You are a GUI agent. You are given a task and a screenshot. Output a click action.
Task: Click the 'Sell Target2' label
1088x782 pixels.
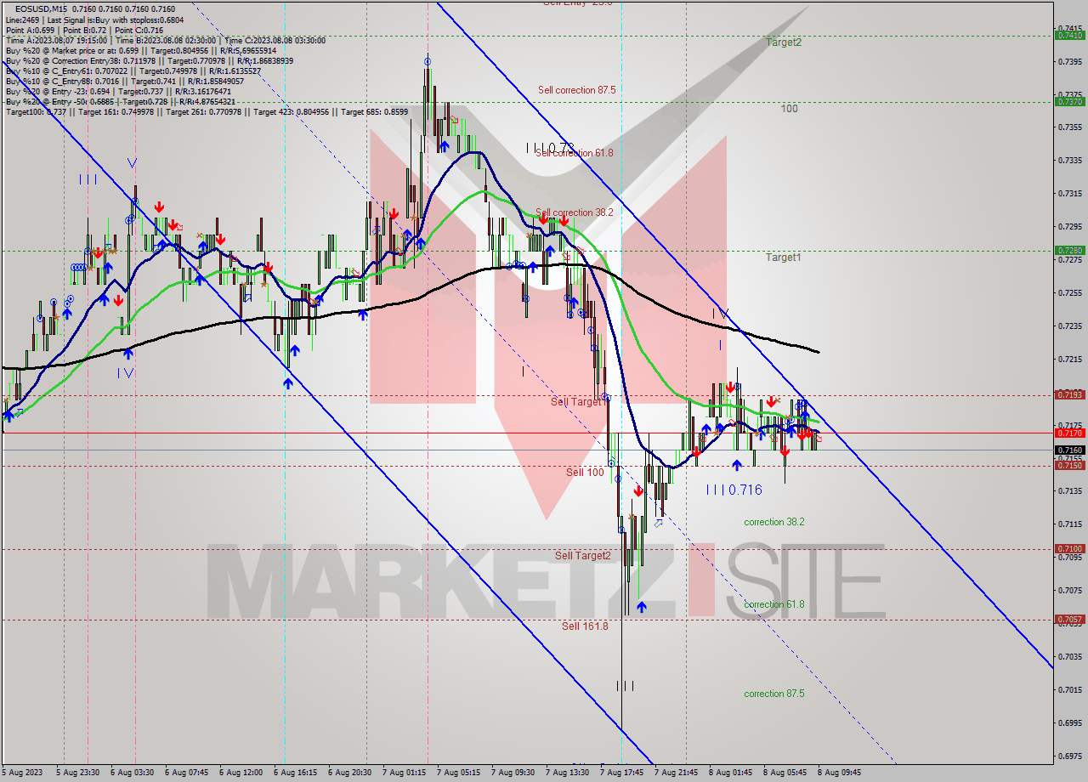tap(582, 555)
